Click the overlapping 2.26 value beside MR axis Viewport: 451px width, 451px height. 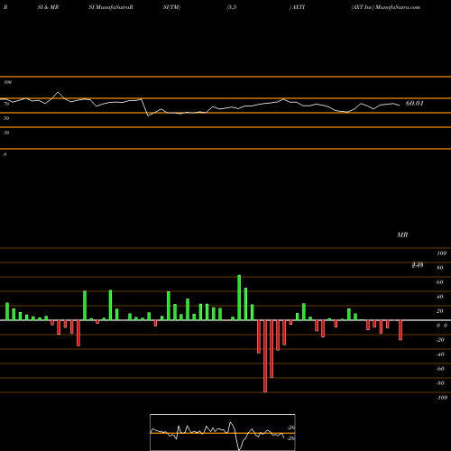[418, 265]
